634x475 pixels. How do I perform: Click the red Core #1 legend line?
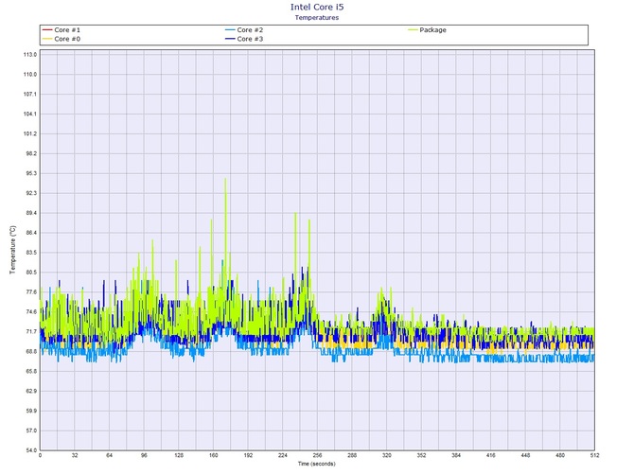(x=47, y=30)
